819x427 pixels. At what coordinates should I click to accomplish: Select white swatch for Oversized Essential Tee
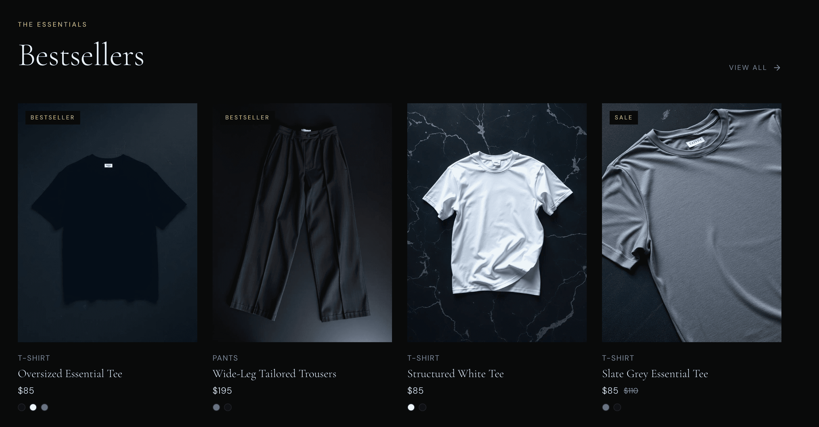(33, 407)
